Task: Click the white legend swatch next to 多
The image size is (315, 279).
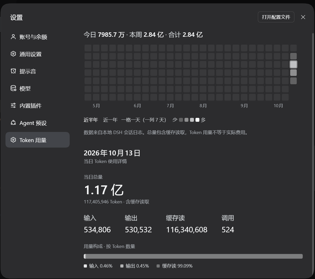Action: tap(197, 120)
